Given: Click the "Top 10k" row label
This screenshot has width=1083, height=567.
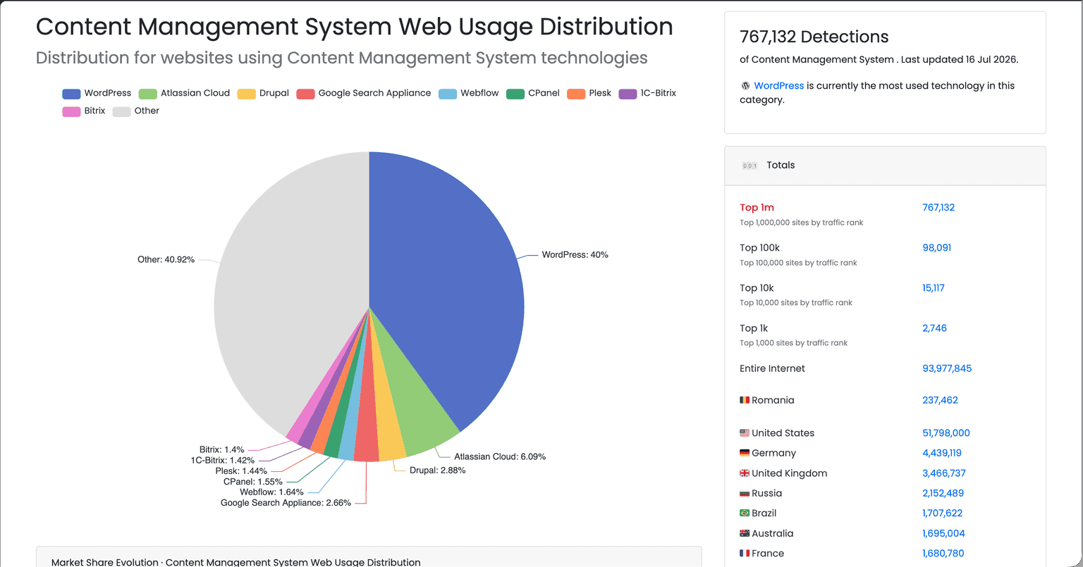Looking at the screenshot, I should coord(757,288).
